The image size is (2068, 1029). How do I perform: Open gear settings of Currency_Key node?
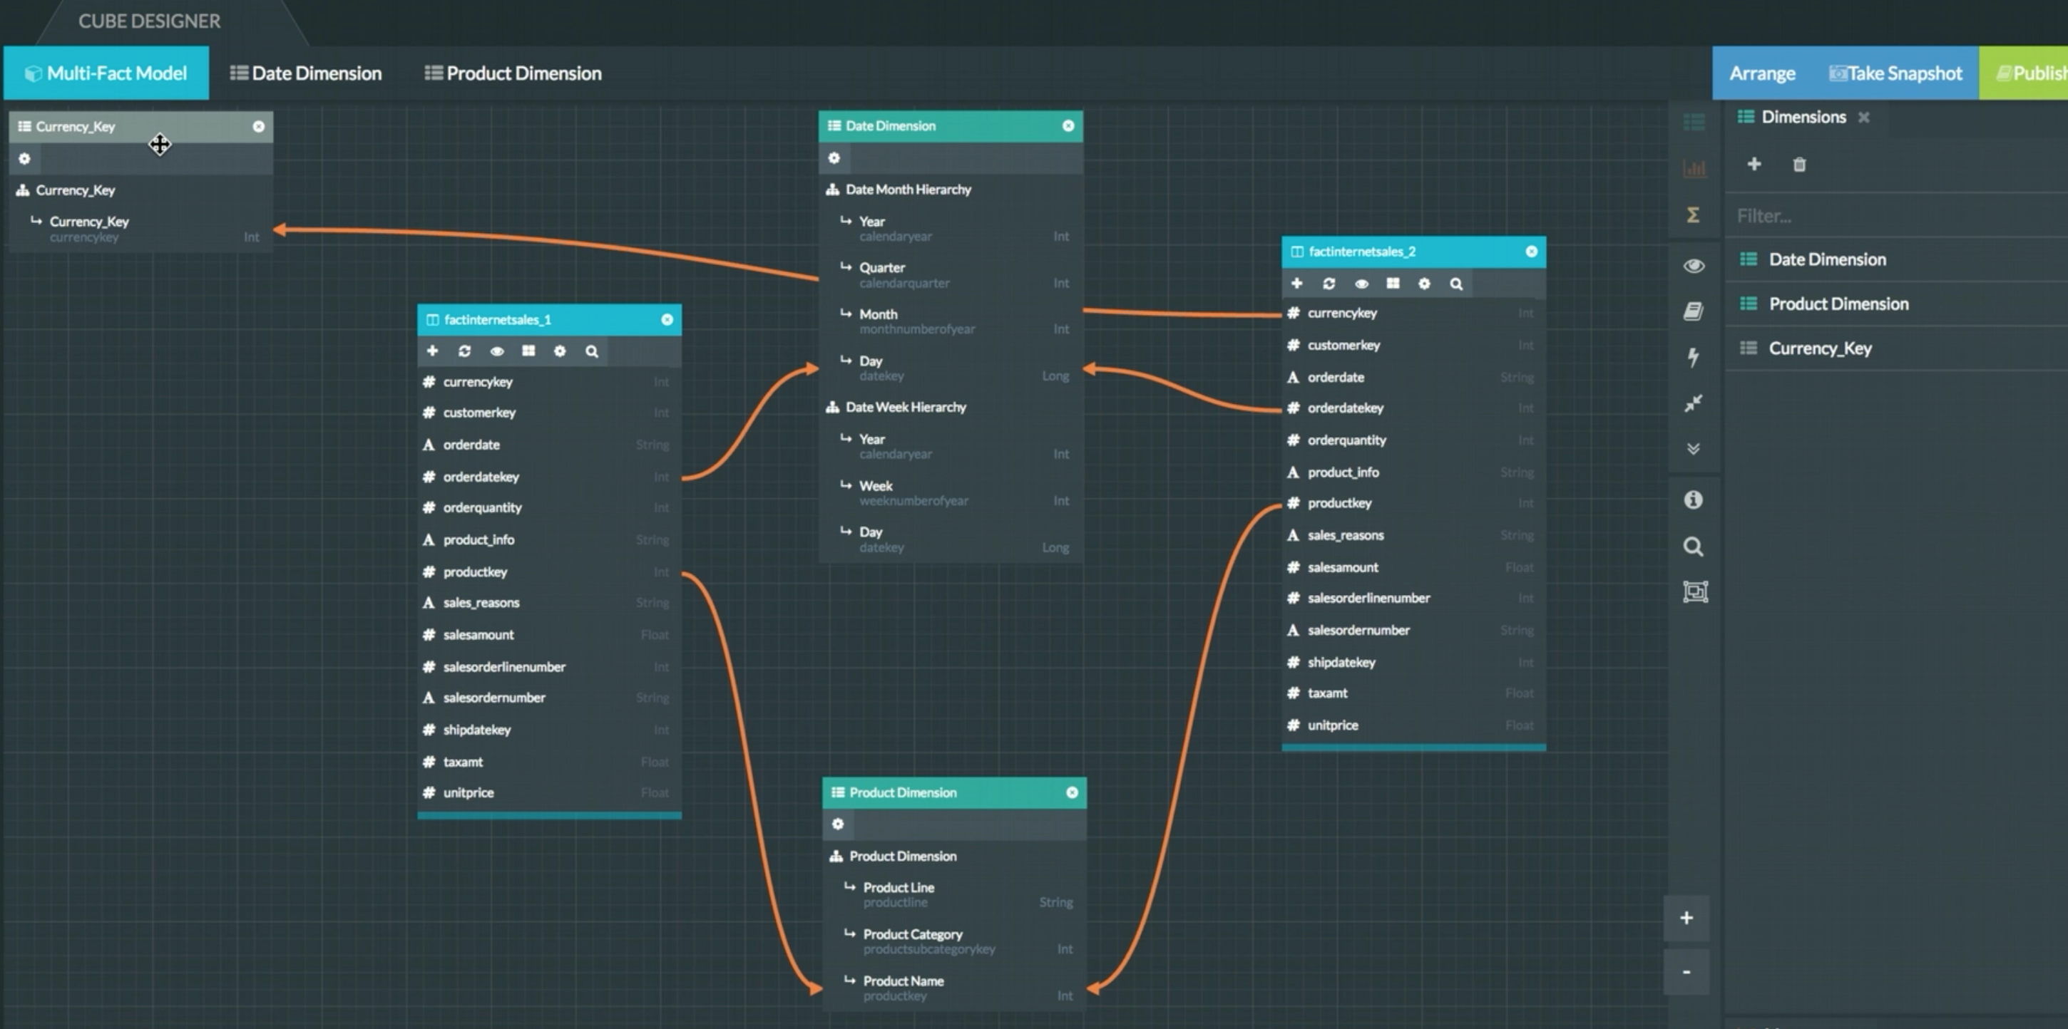(x=25, y=159)
